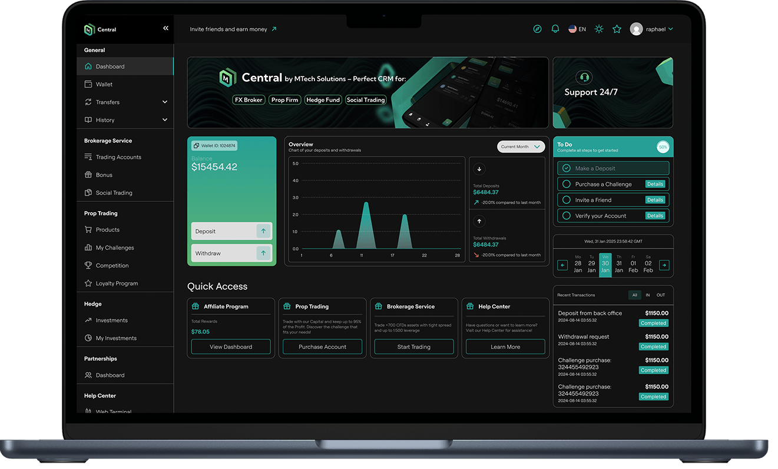This screenshot has width=778, height=469.
Task: Click the My Investments pie icon
Action: click(88, 338)
